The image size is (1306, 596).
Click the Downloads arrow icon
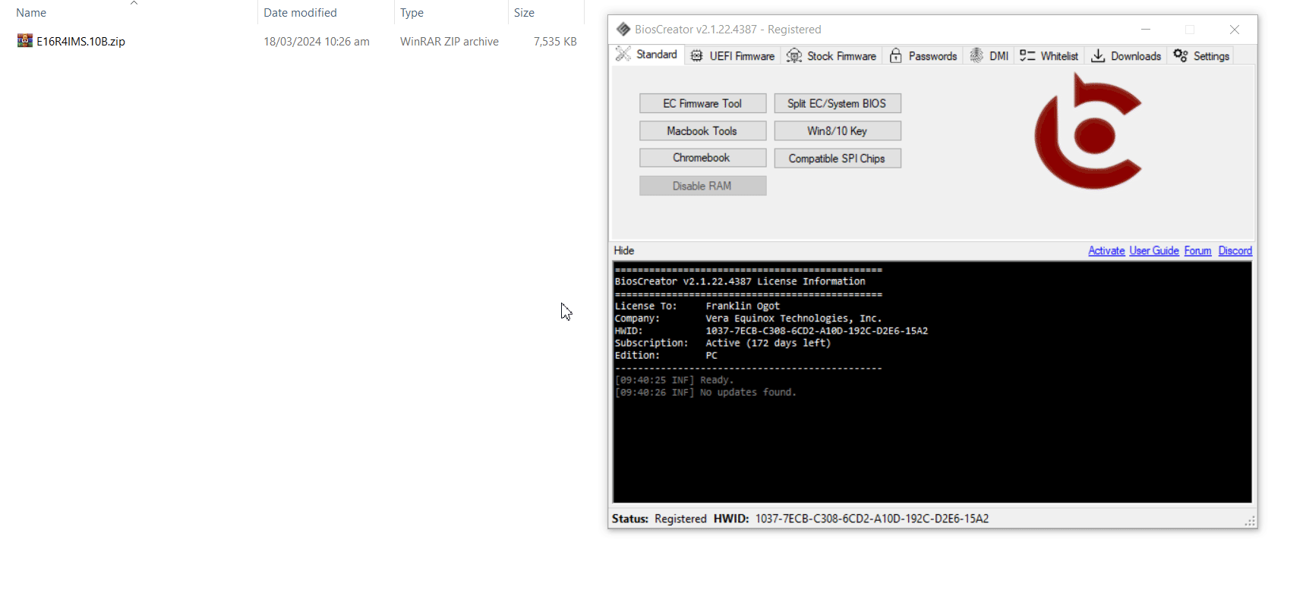tap(1098, 56)
